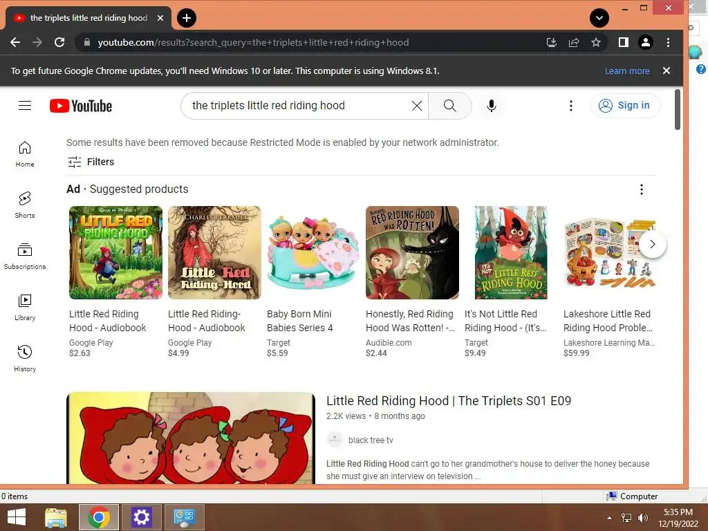This screenshot has width=708, height=531.
Task: Open Honestly, Red Riding Hood Was Rotten product
Action: click(412, 252)
